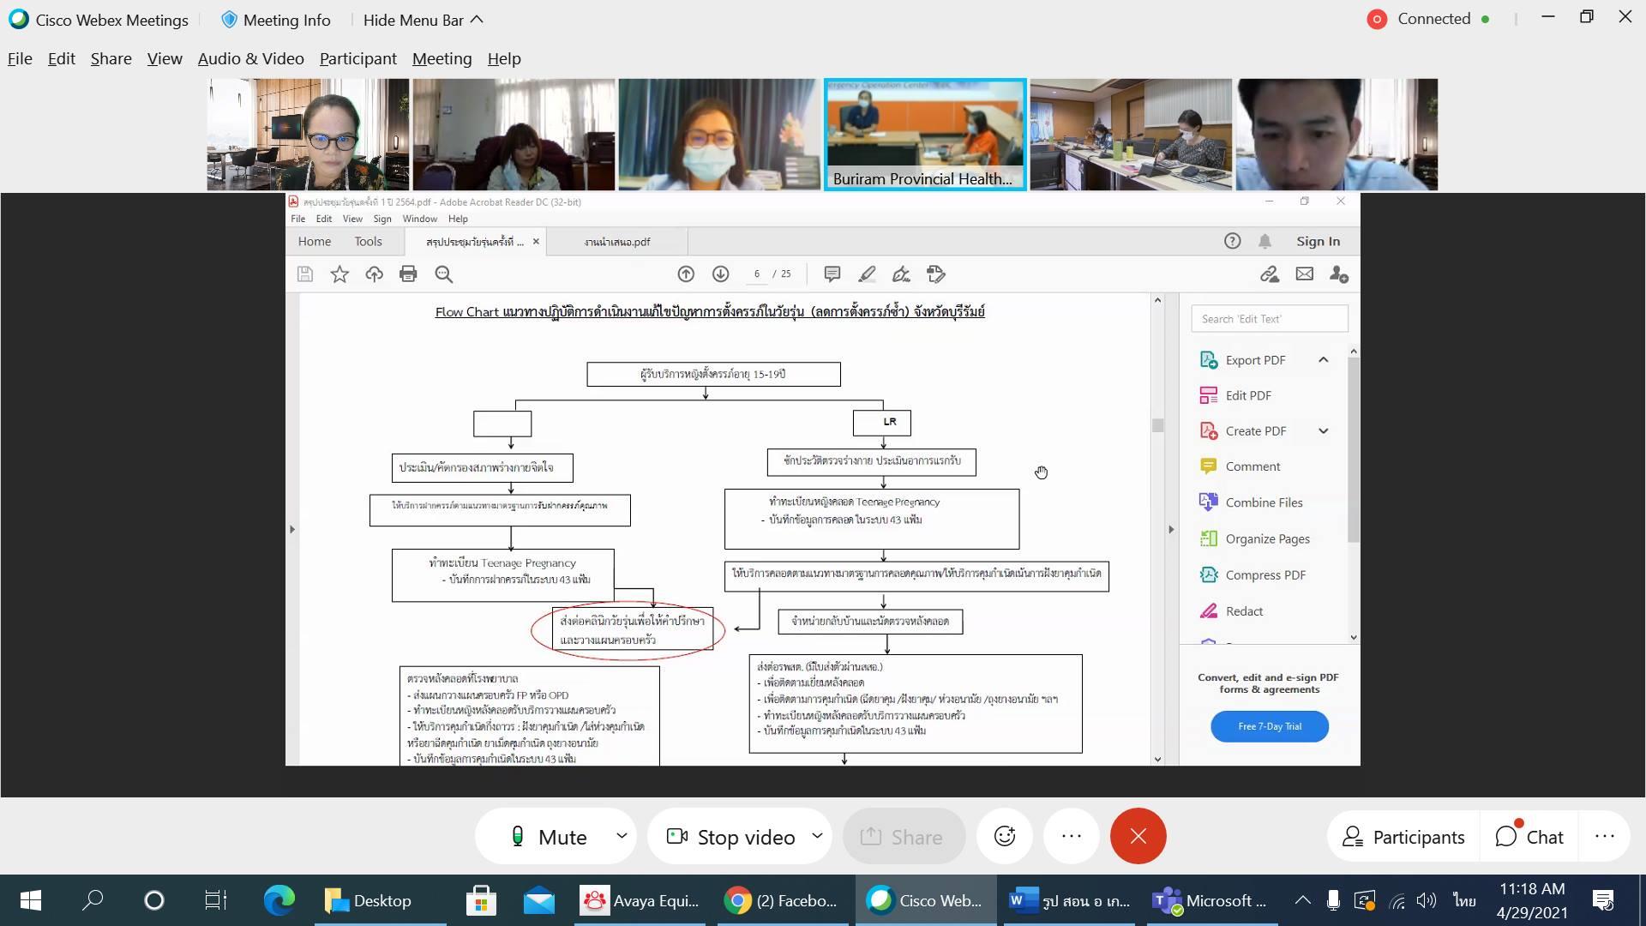Viewport: 1646px width, 926px height.
Task: Open the Participants panel
Action: [1403, 837]
